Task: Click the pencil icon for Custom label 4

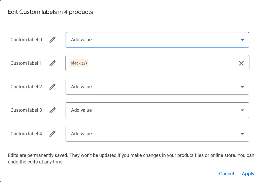Action: 52,134
